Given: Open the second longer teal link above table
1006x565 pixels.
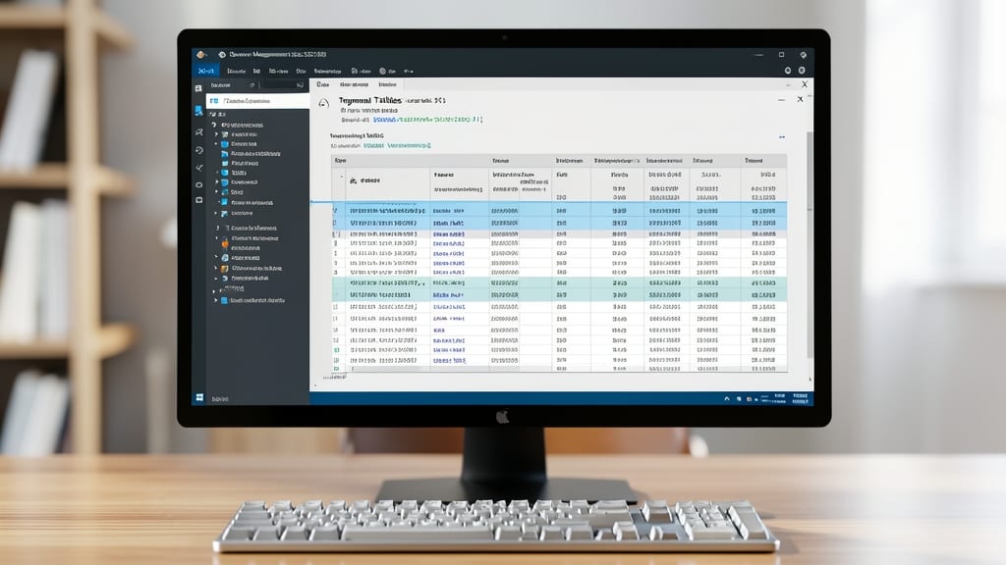Looking at the screenshot, I should click(x=410, y=145).
